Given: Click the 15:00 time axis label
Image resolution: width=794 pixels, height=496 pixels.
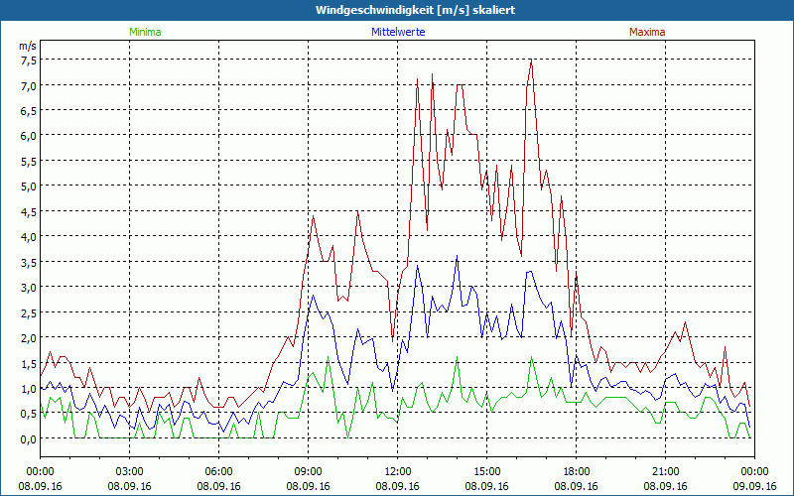Looking at the screenshot, I should click(x=486, y=472).
